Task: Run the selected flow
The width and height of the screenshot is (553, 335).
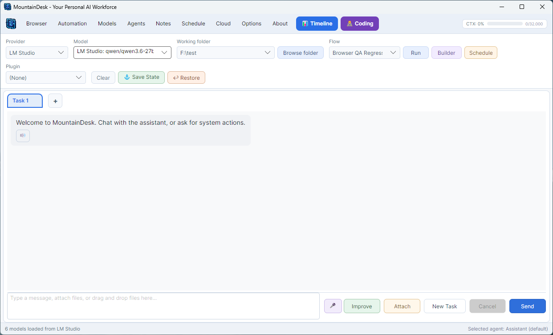Action: pyautogui.click(x=416, y=53)
